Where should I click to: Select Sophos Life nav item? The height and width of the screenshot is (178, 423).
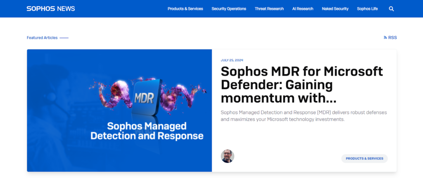(367, 9)
